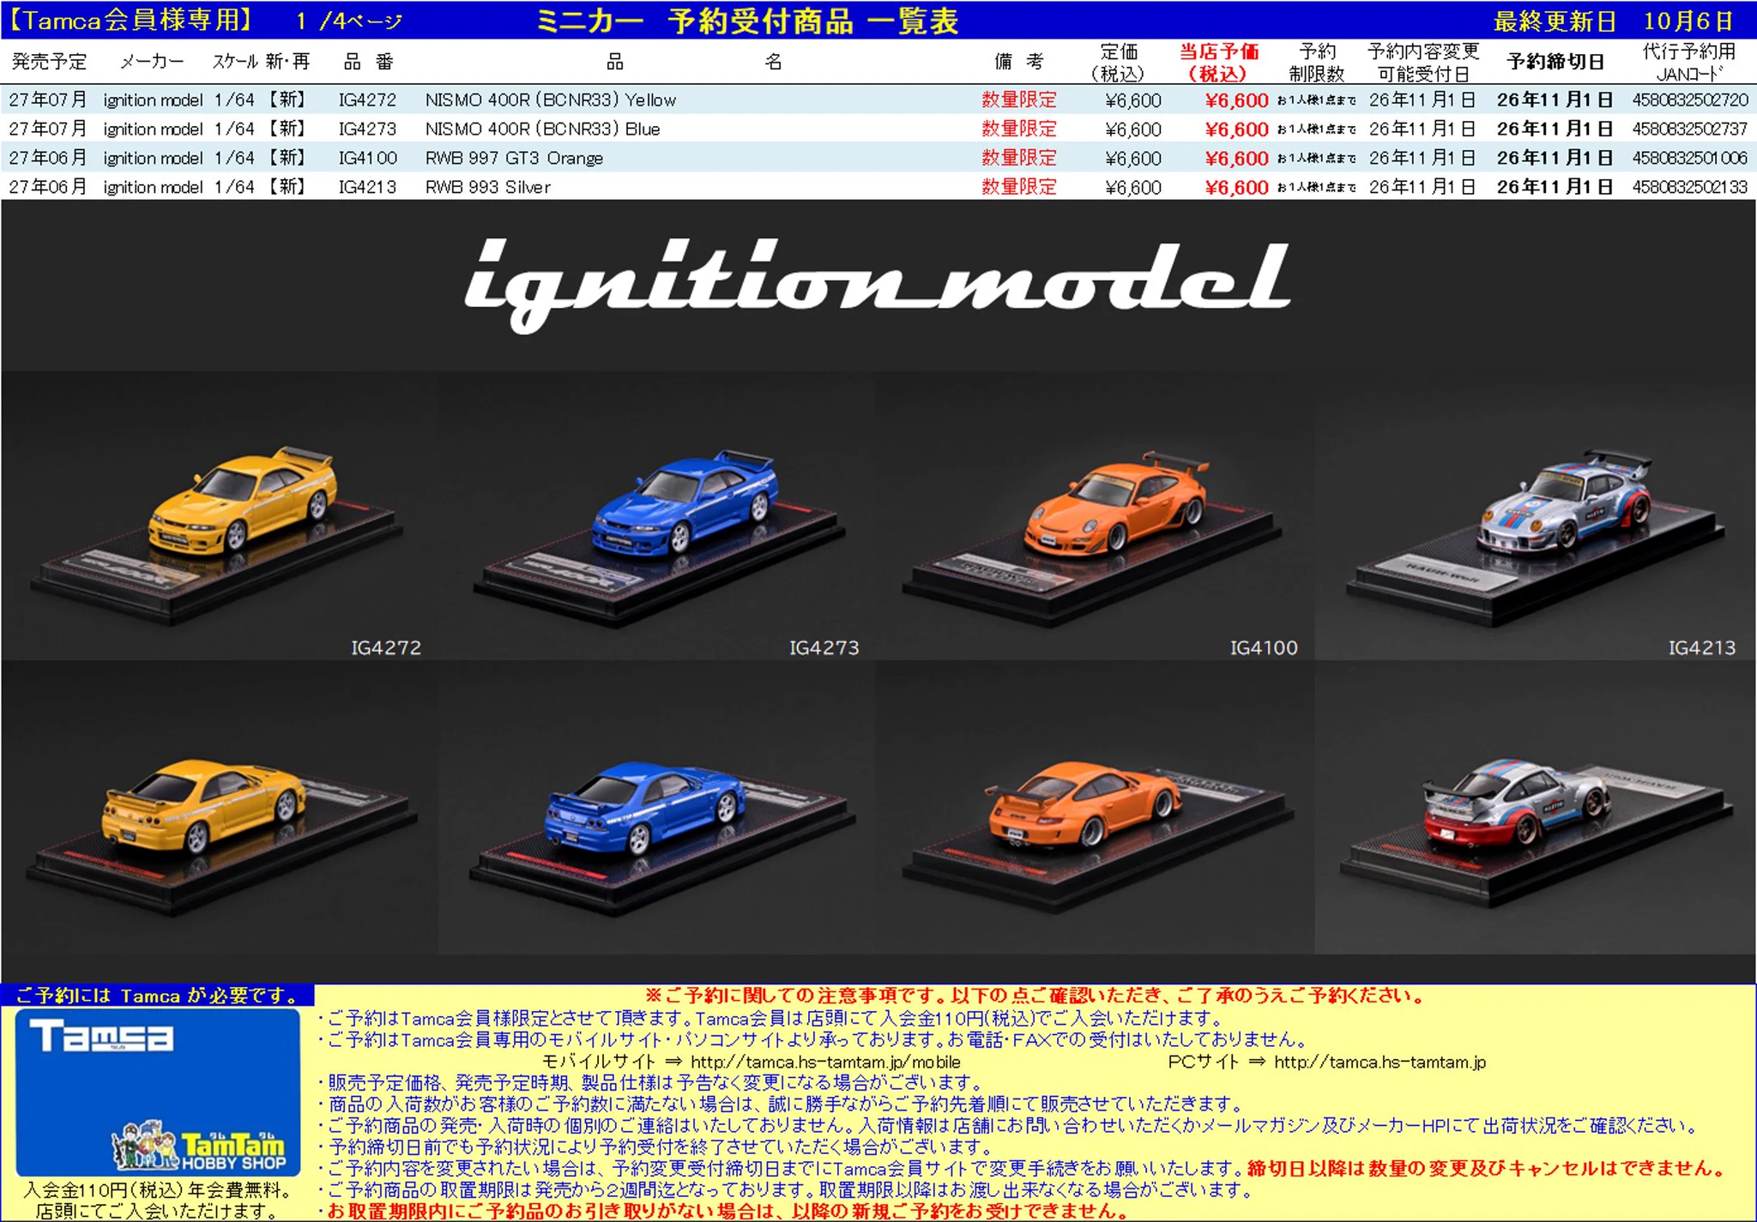Click the 予約締切日 column header

click(1555, 62)
